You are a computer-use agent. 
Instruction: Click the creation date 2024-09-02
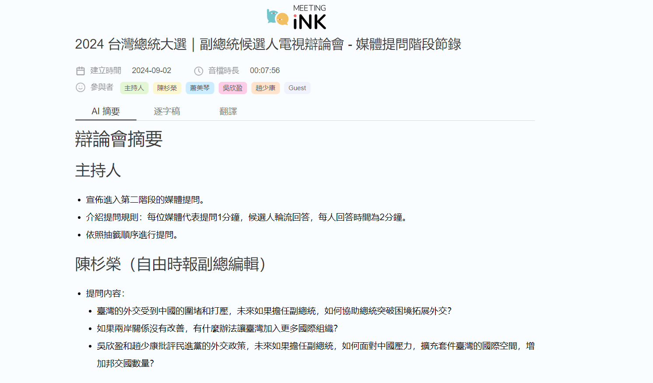pos(151,70)
